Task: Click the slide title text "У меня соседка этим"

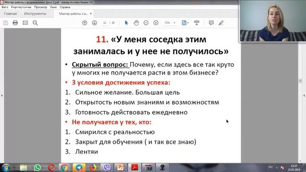Action: click(x=158, y=39)
